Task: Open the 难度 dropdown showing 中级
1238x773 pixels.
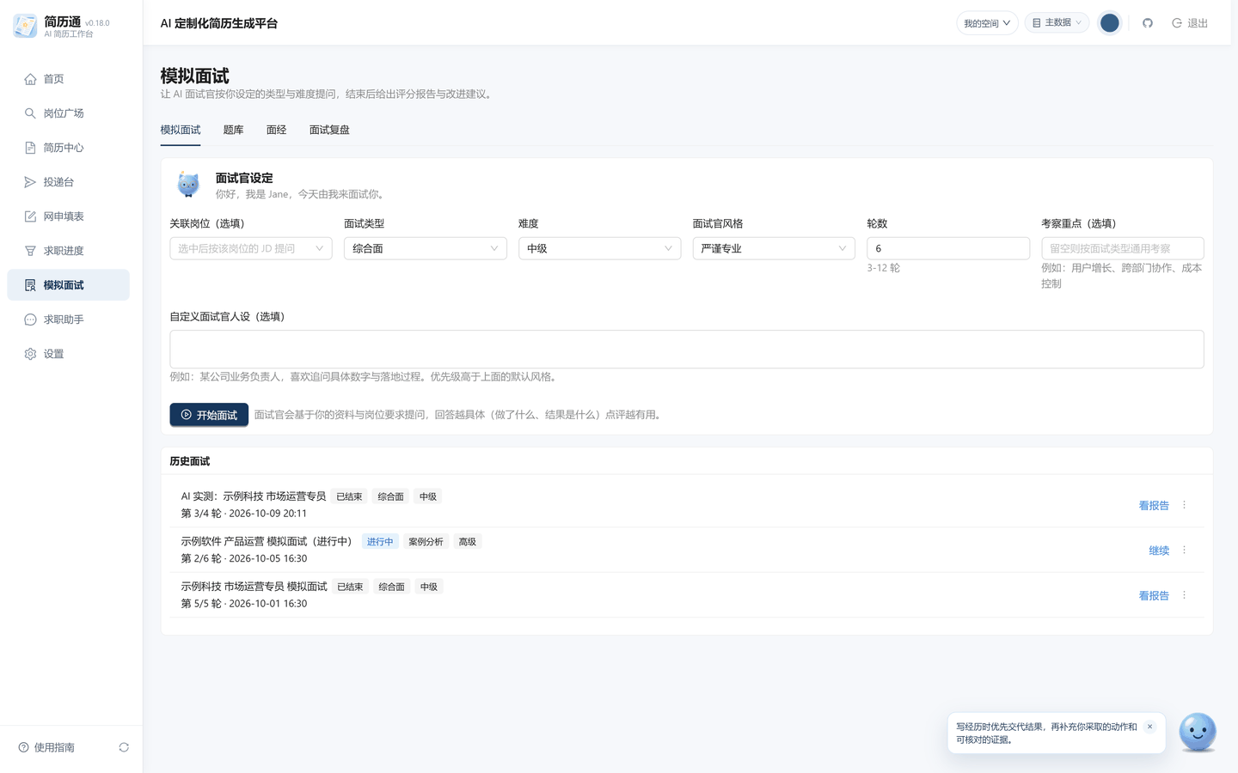Action: pos(600,248)
